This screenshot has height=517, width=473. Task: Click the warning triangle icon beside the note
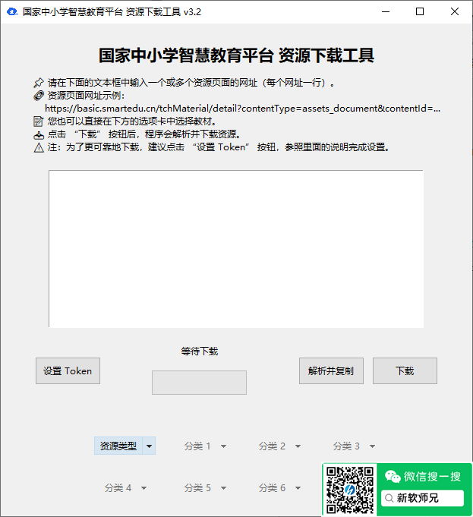(39, 147)
